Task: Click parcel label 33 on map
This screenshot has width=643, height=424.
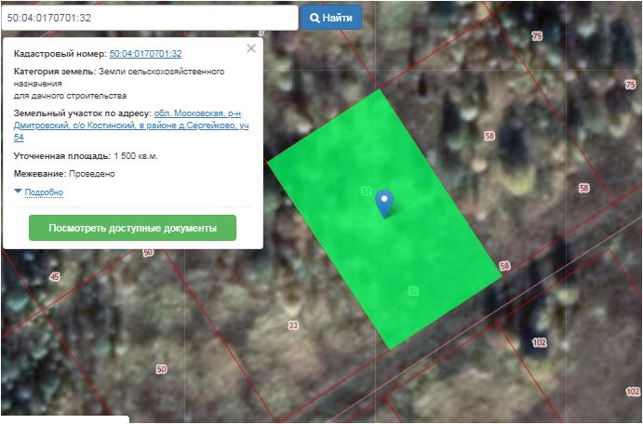Action: (x=293, y=325)
